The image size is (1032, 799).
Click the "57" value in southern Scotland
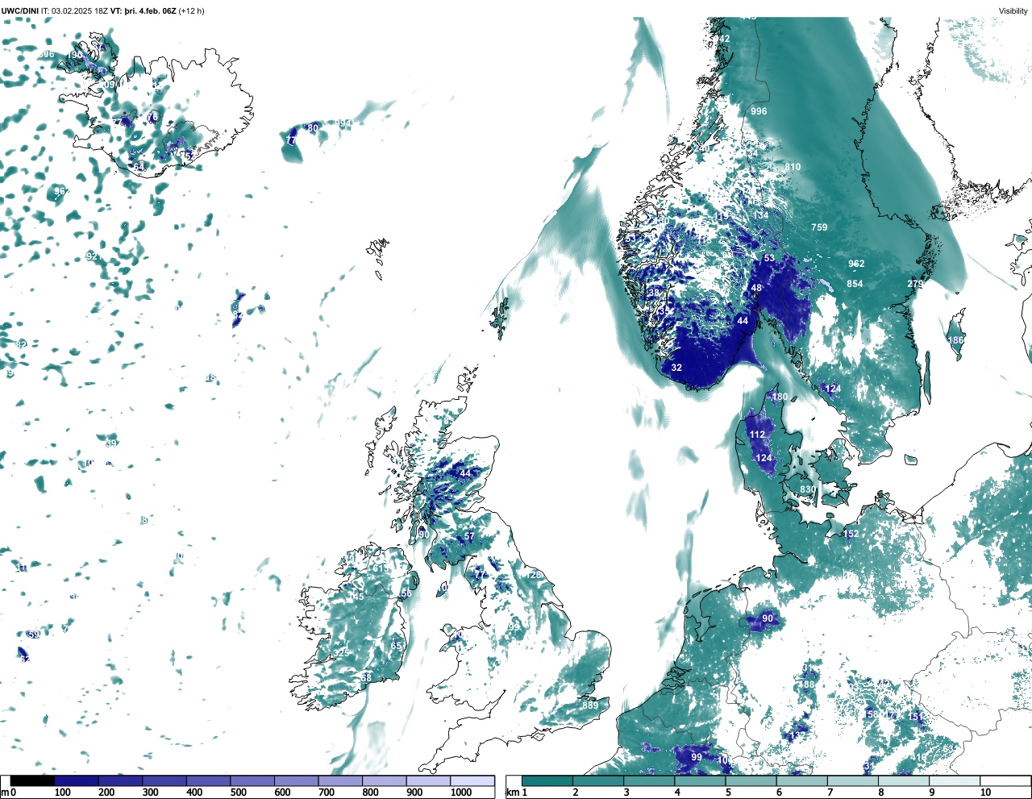(x=469, y=536)
